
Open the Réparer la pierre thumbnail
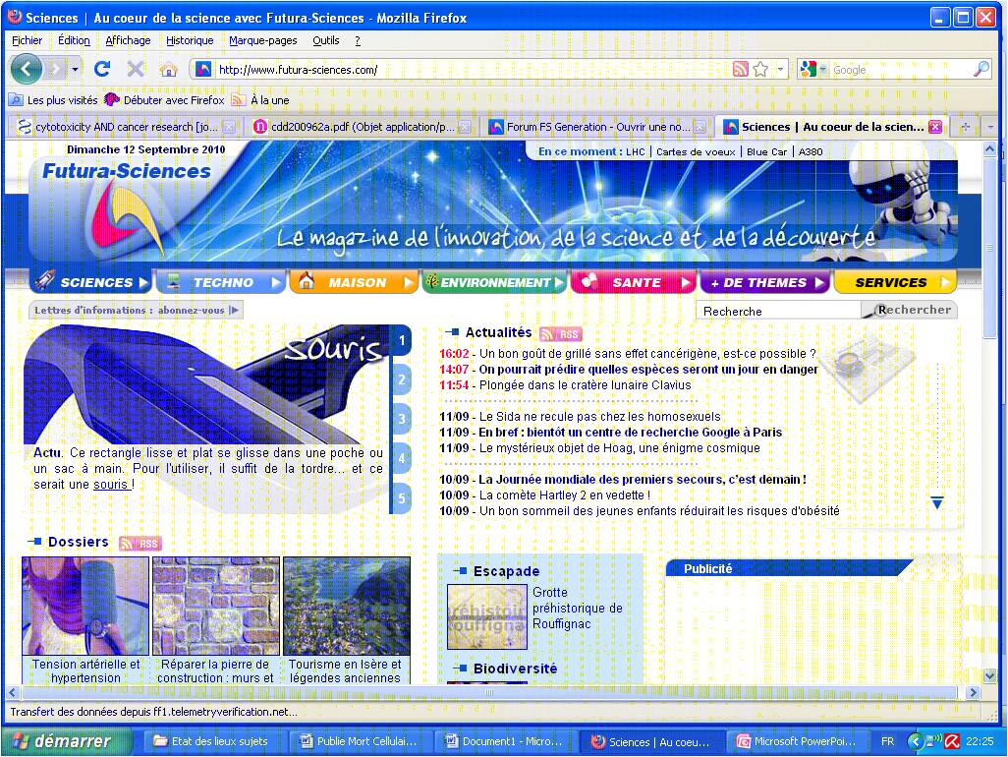216,606
